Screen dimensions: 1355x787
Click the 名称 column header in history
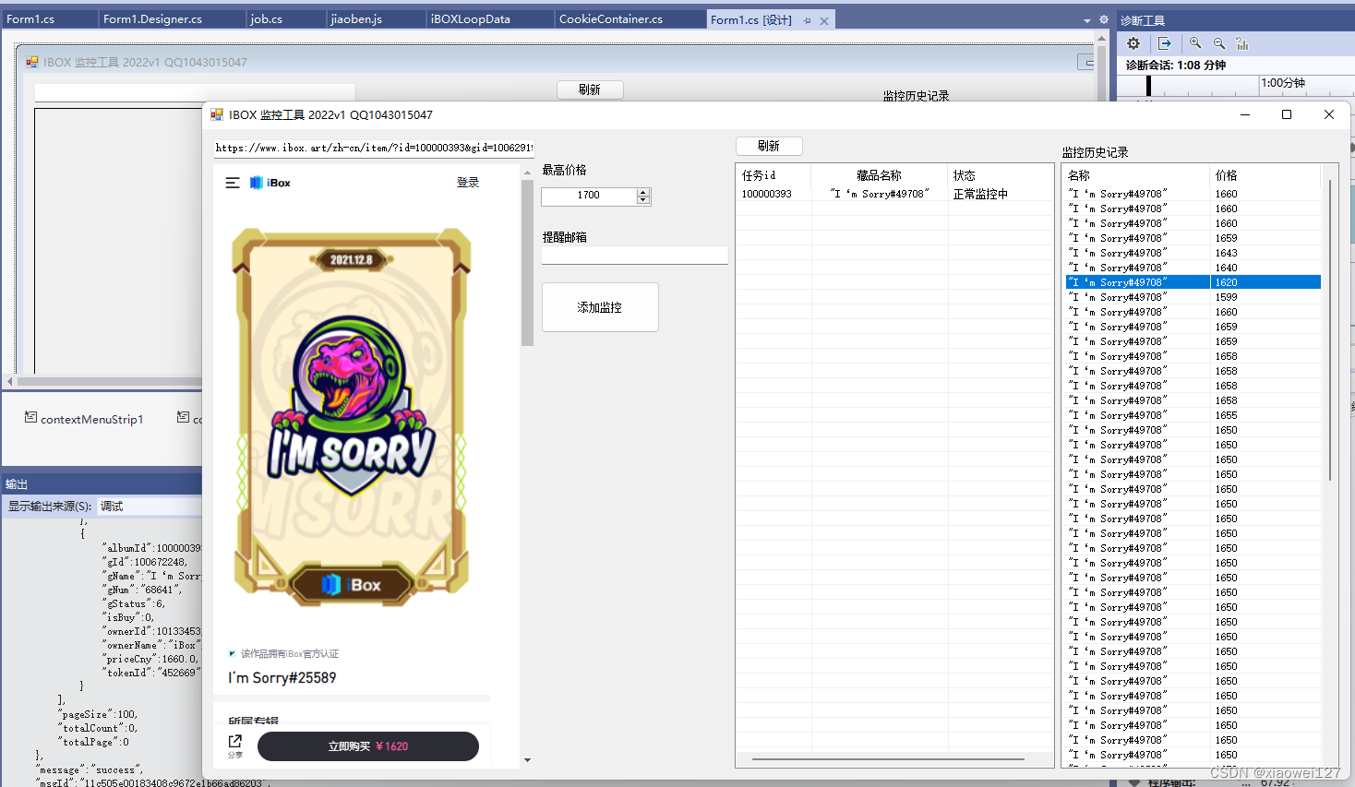(1137, 174)
